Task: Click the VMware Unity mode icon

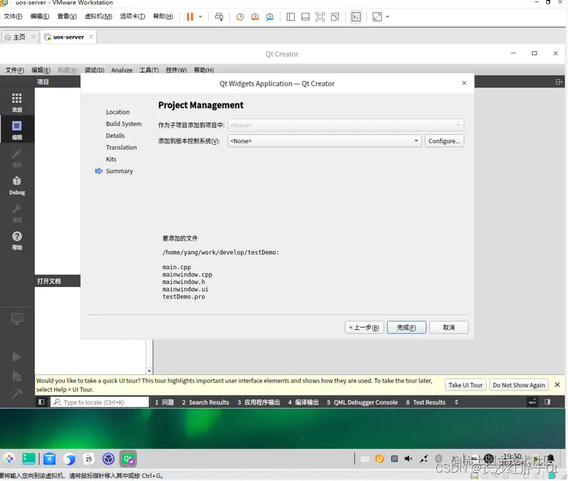Action: tap(335, 17)
